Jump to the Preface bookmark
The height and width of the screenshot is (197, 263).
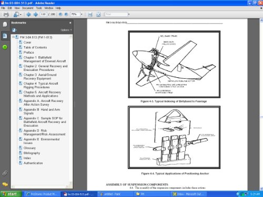tap(28, 53)
